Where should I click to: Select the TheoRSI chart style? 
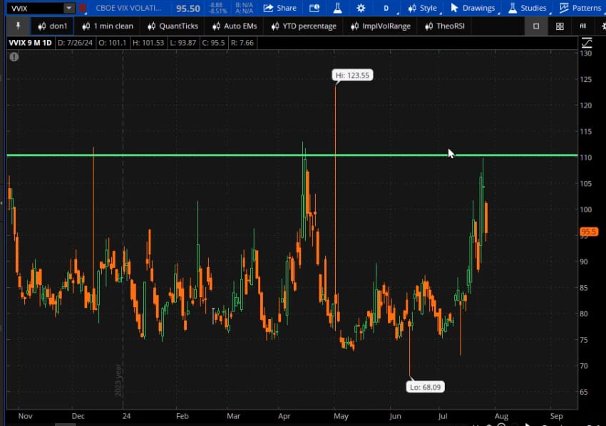click(x=445, y=26)
